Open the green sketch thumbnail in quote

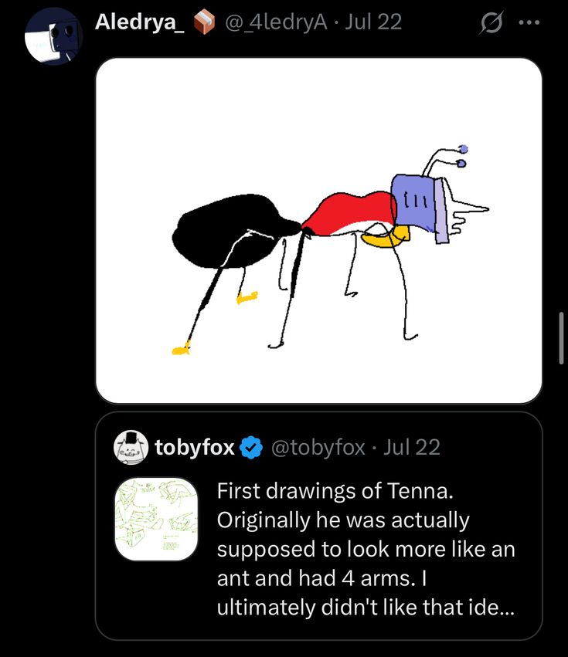pos(156,518)
